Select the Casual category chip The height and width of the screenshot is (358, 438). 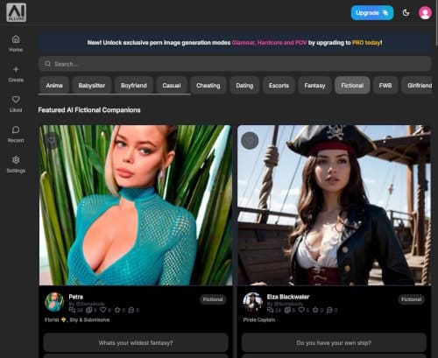click(172, 86)
